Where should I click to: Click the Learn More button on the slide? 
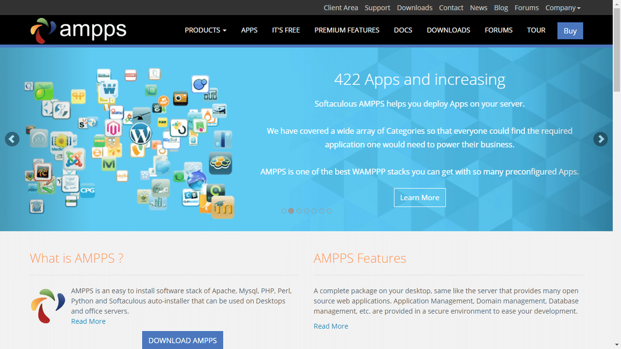(x=420, y=198)
